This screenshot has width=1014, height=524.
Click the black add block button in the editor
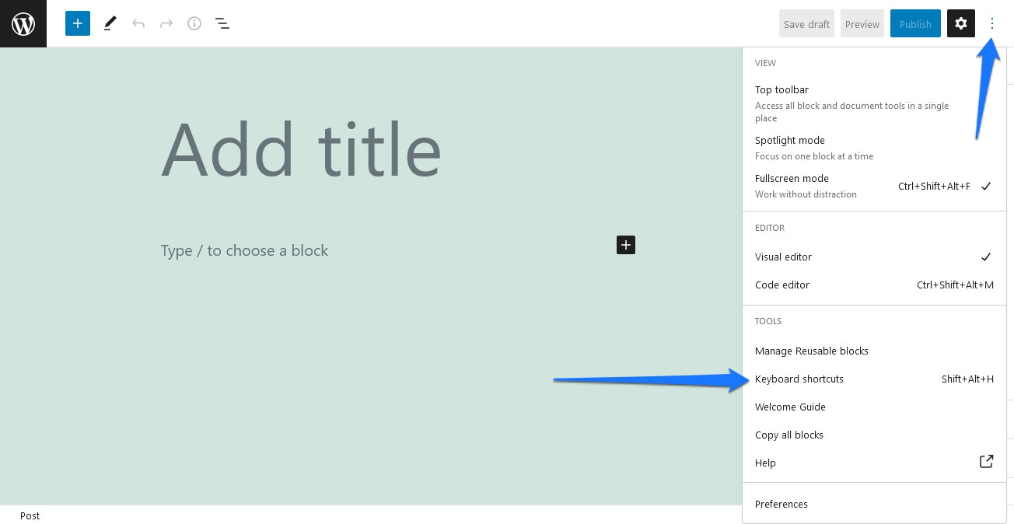coord(626,245)
